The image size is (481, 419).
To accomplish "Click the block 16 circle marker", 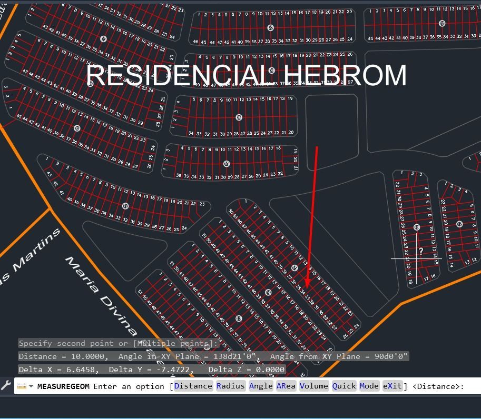I will (x=417, y=227).
